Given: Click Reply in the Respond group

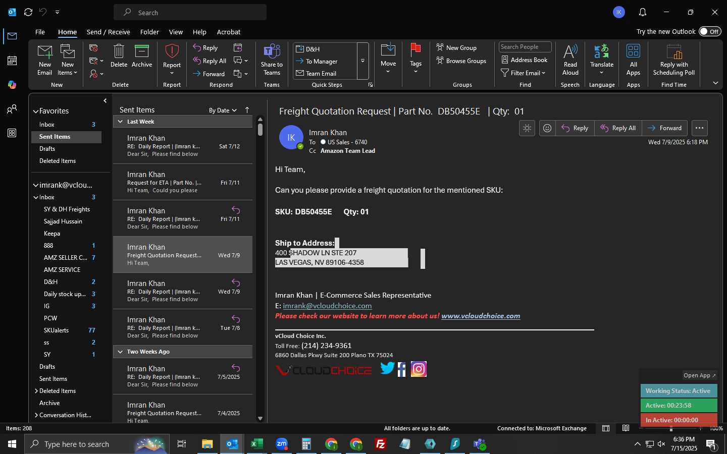Looking at the screenshot, I should (205, 48).
